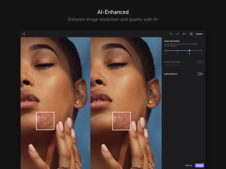
Task: Discard the current changes
Action: click(x=189, y=165)
